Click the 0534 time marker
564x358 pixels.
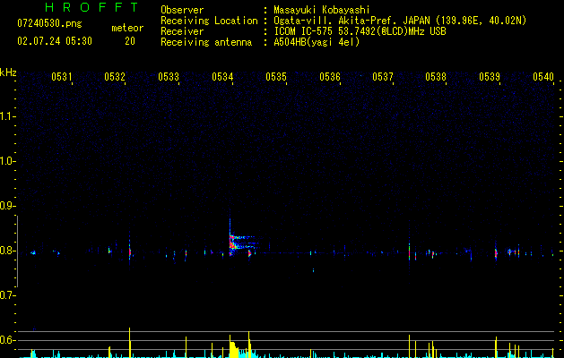point(222,76)
